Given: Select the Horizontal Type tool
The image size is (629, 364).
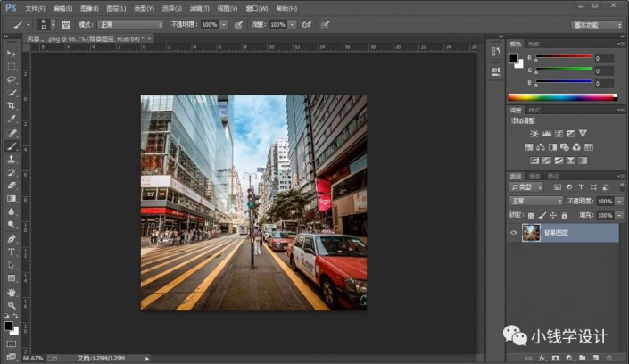Looking at the screenshot, I should pos(12,252).
